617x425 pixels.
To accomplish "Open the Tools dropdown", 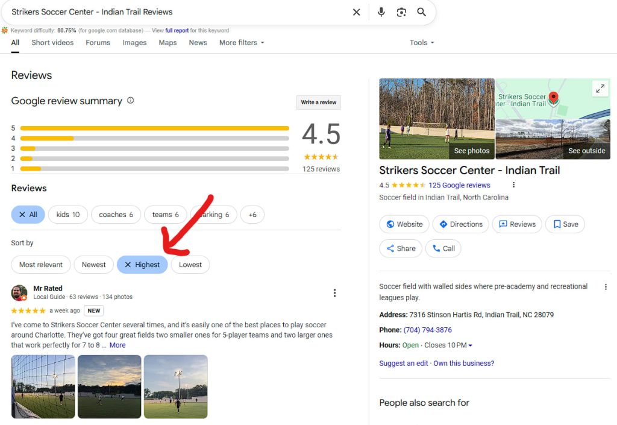I will [x=421, y=42].
